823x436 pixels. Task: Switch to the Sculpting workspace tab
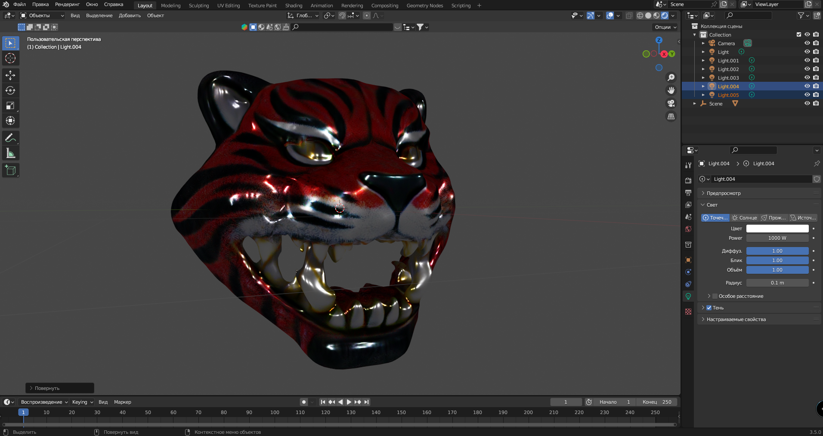coord(198,6)
